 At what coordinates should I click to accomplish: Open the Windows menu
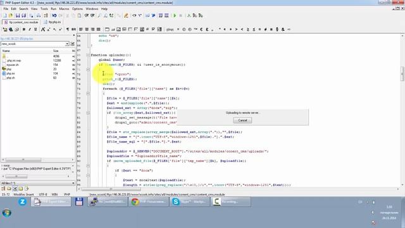92,9
